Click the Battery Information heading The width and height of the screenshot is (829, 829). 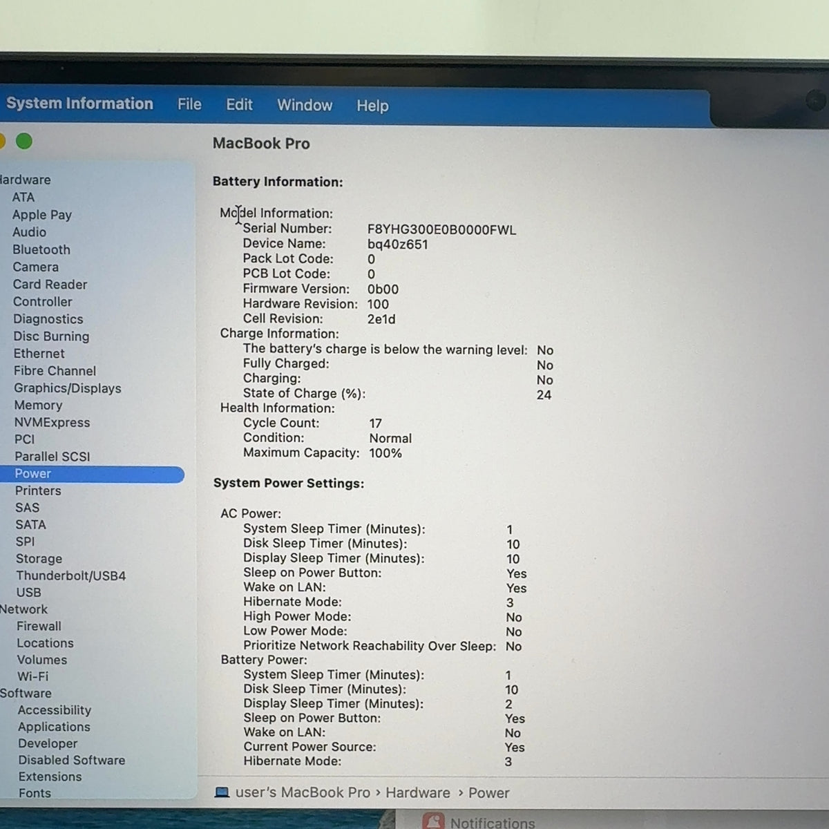[x=278, y=182]
